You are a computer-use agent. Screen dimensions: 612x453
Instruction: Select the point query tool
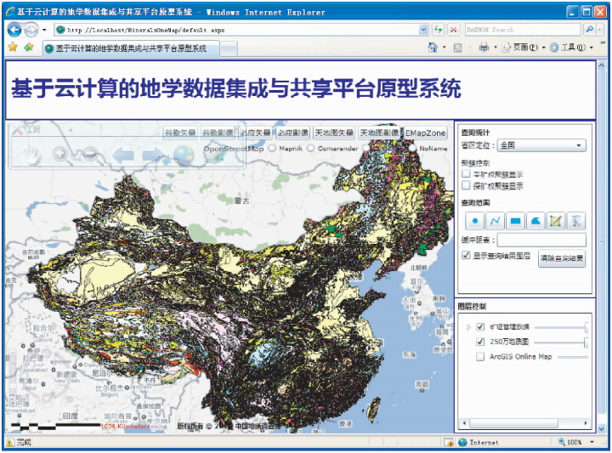(474, 221)
